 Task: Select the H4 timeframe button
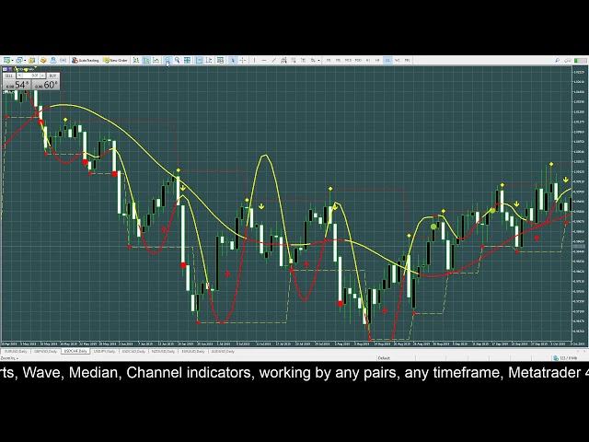click(377, 60)
